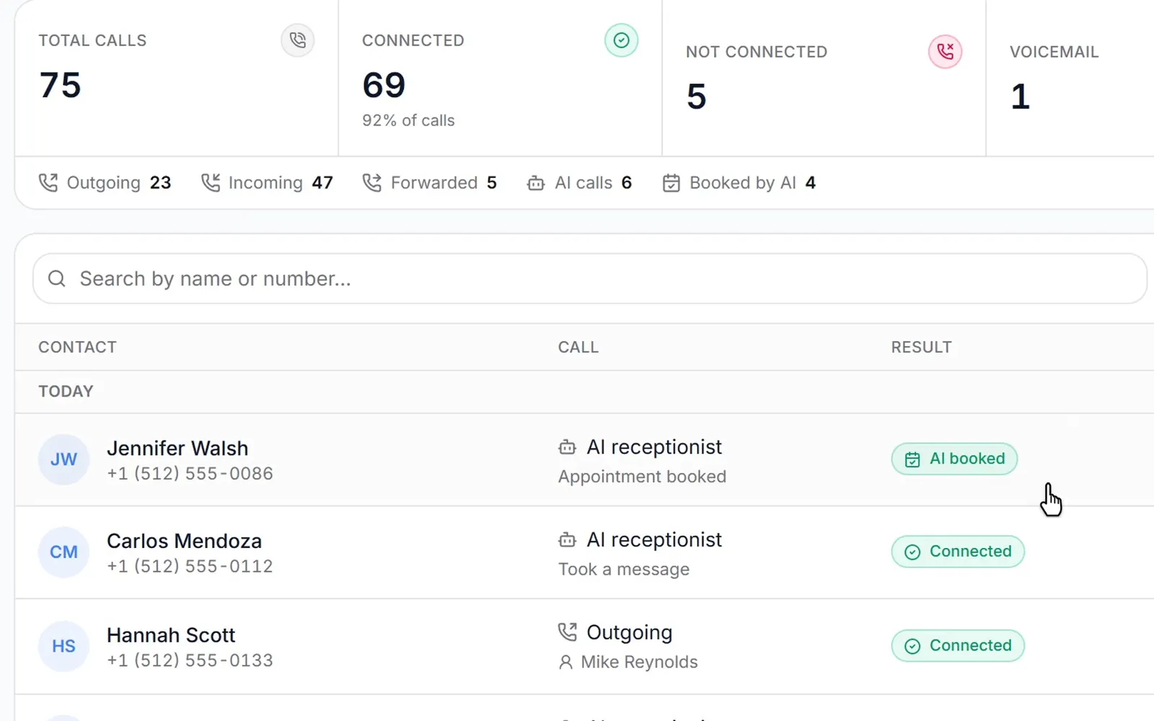Click the name Hannah Scott
Viewport: 1154px width, 721px height.
coord(171,634)
